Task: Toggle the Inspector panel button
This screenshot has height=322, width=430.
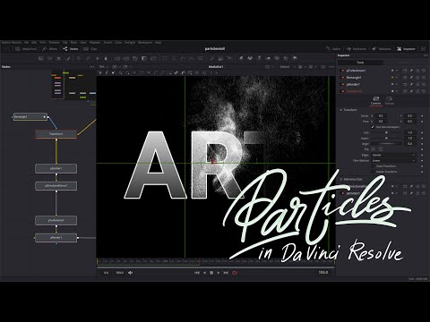Action: pyautogui.click(x=406, y=49)
